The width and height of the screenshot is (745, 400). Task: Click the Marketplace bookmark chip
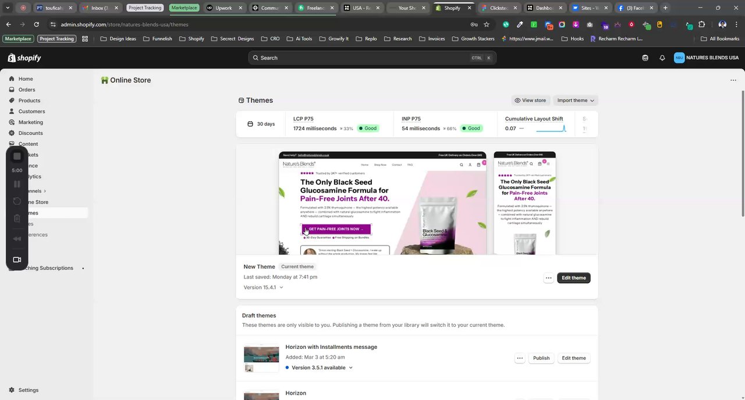coord(18,38)
